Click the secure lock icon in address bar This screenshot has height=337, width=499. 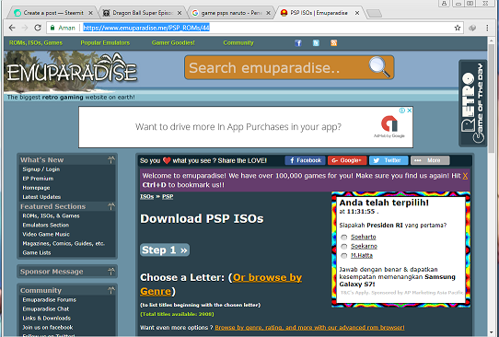52,28
